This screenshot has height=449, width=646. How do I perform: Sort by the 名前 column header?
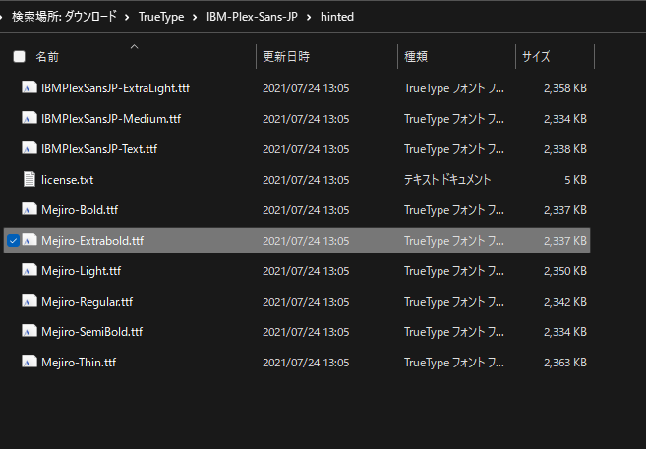point(47,56)
